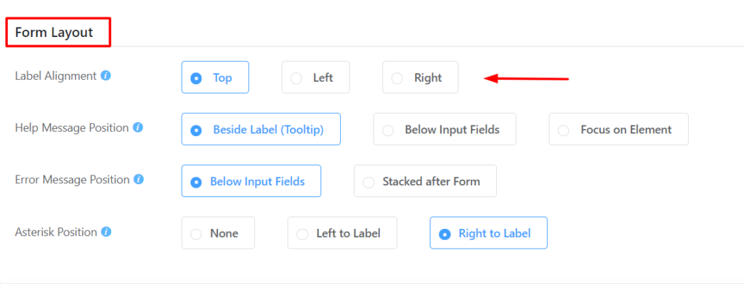Set asterisk position to None
The width and height of the screenshot is (744, 284).
tap(218, 233)
